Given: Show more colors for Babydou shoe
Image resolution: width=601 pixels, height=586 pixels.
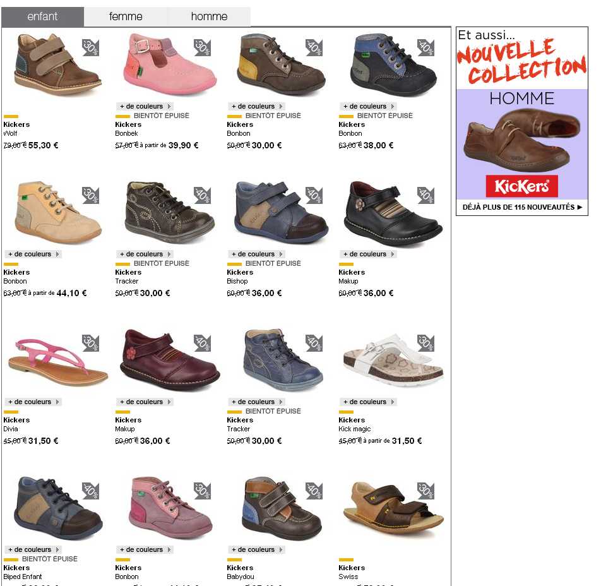Looking at the screenshot, I should click(257, 549).
